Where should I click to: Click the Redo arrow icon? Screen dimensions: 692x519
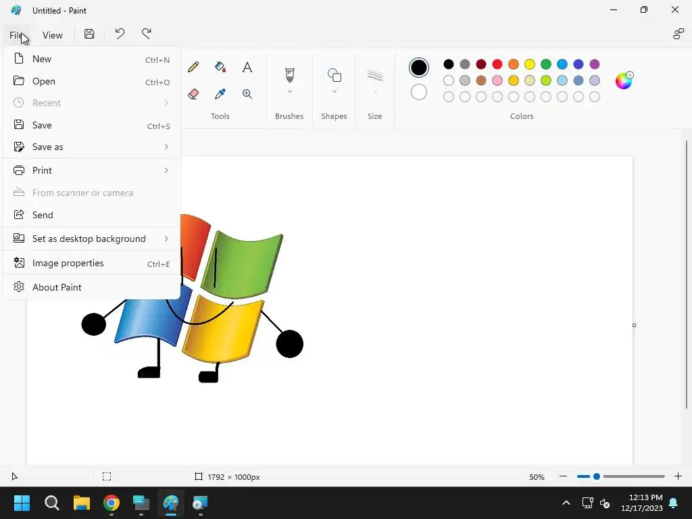[x=146, y=34]
